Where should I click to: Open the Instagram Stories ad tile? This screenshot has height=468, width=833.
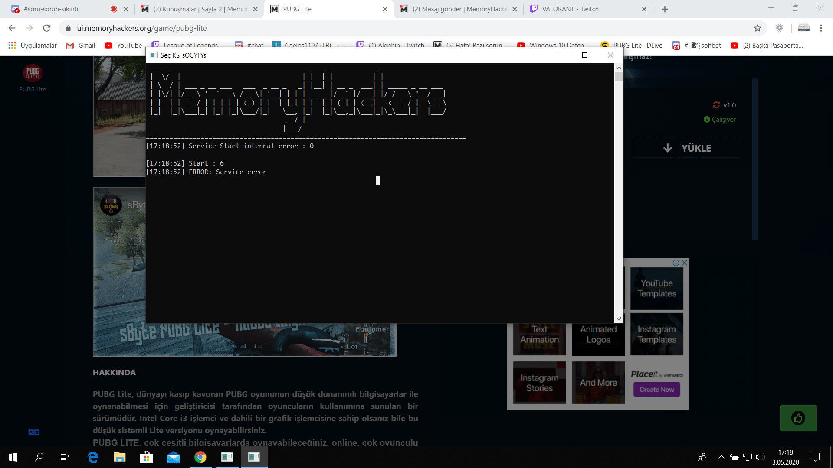540,383
